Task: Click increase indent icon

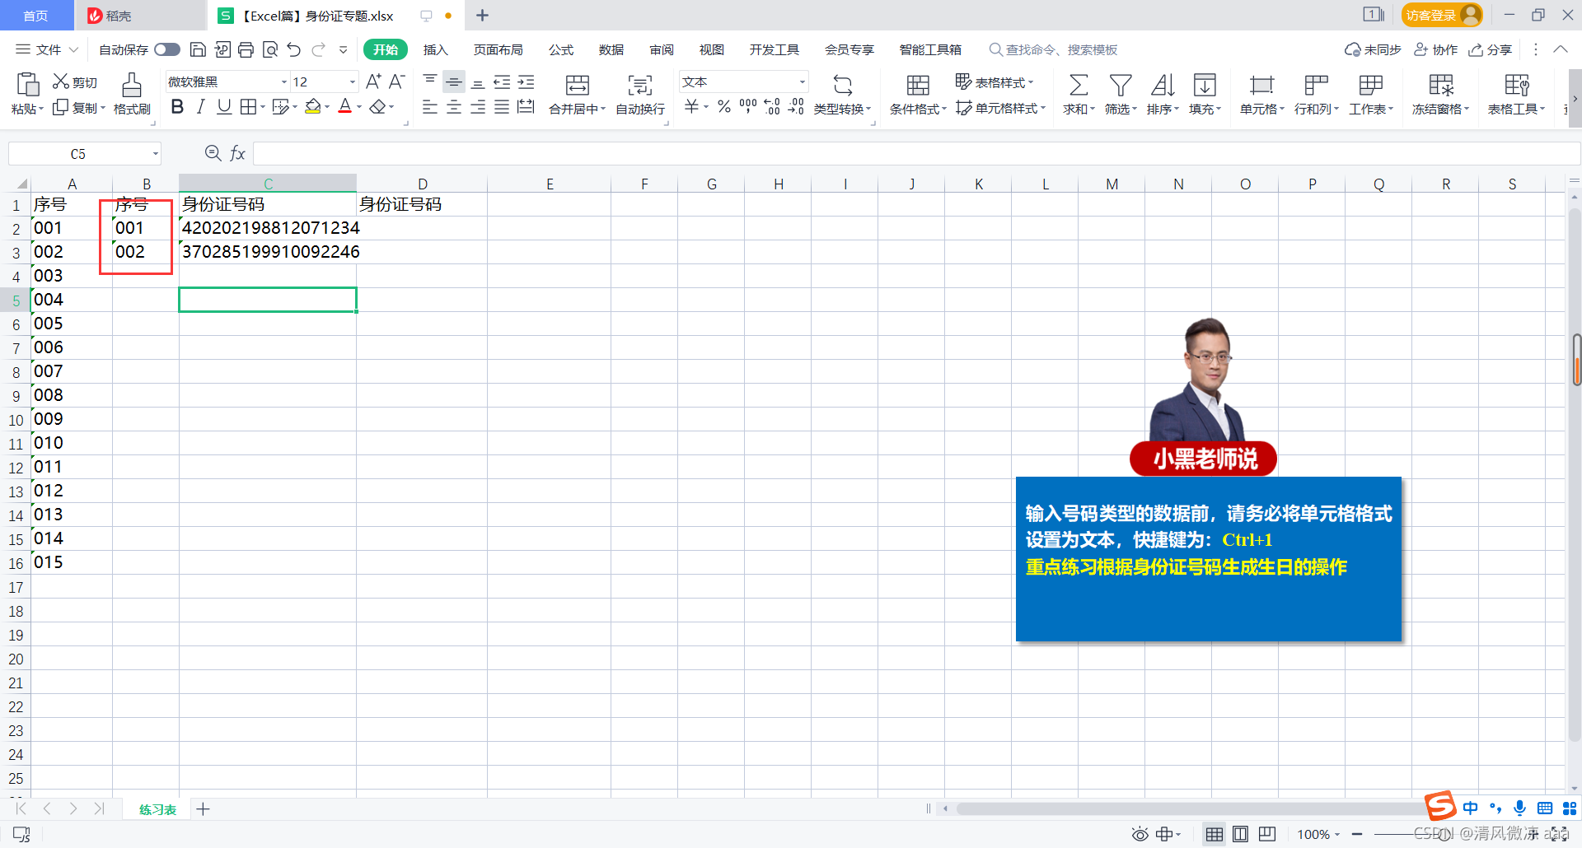Action: (526, 81)
